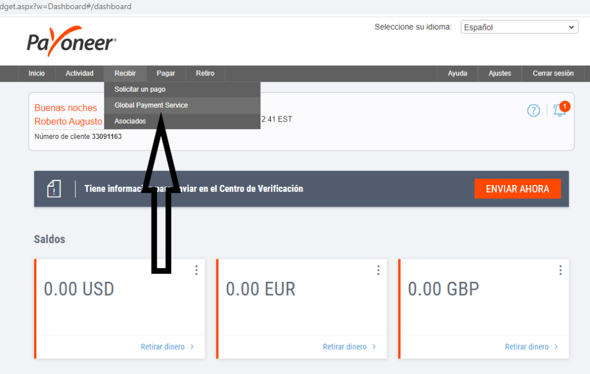
Task: Click Retirar dinero on the EUR card
Action: 350,347
